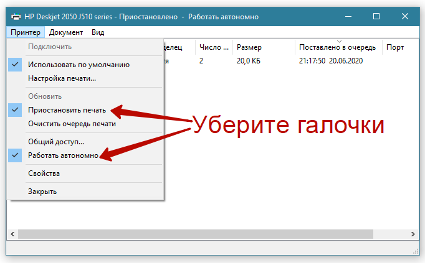Click left arrow of horizontal scrollbar
The height and width of the screenshot is (263, 425).
[12, 234]
